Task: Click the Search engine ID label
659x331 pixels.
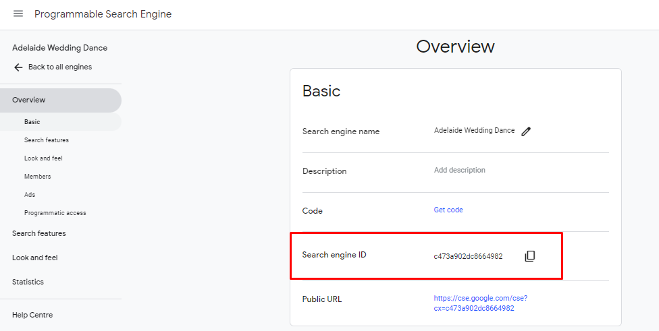Action: pyautogui.click(x=334, y=255)
